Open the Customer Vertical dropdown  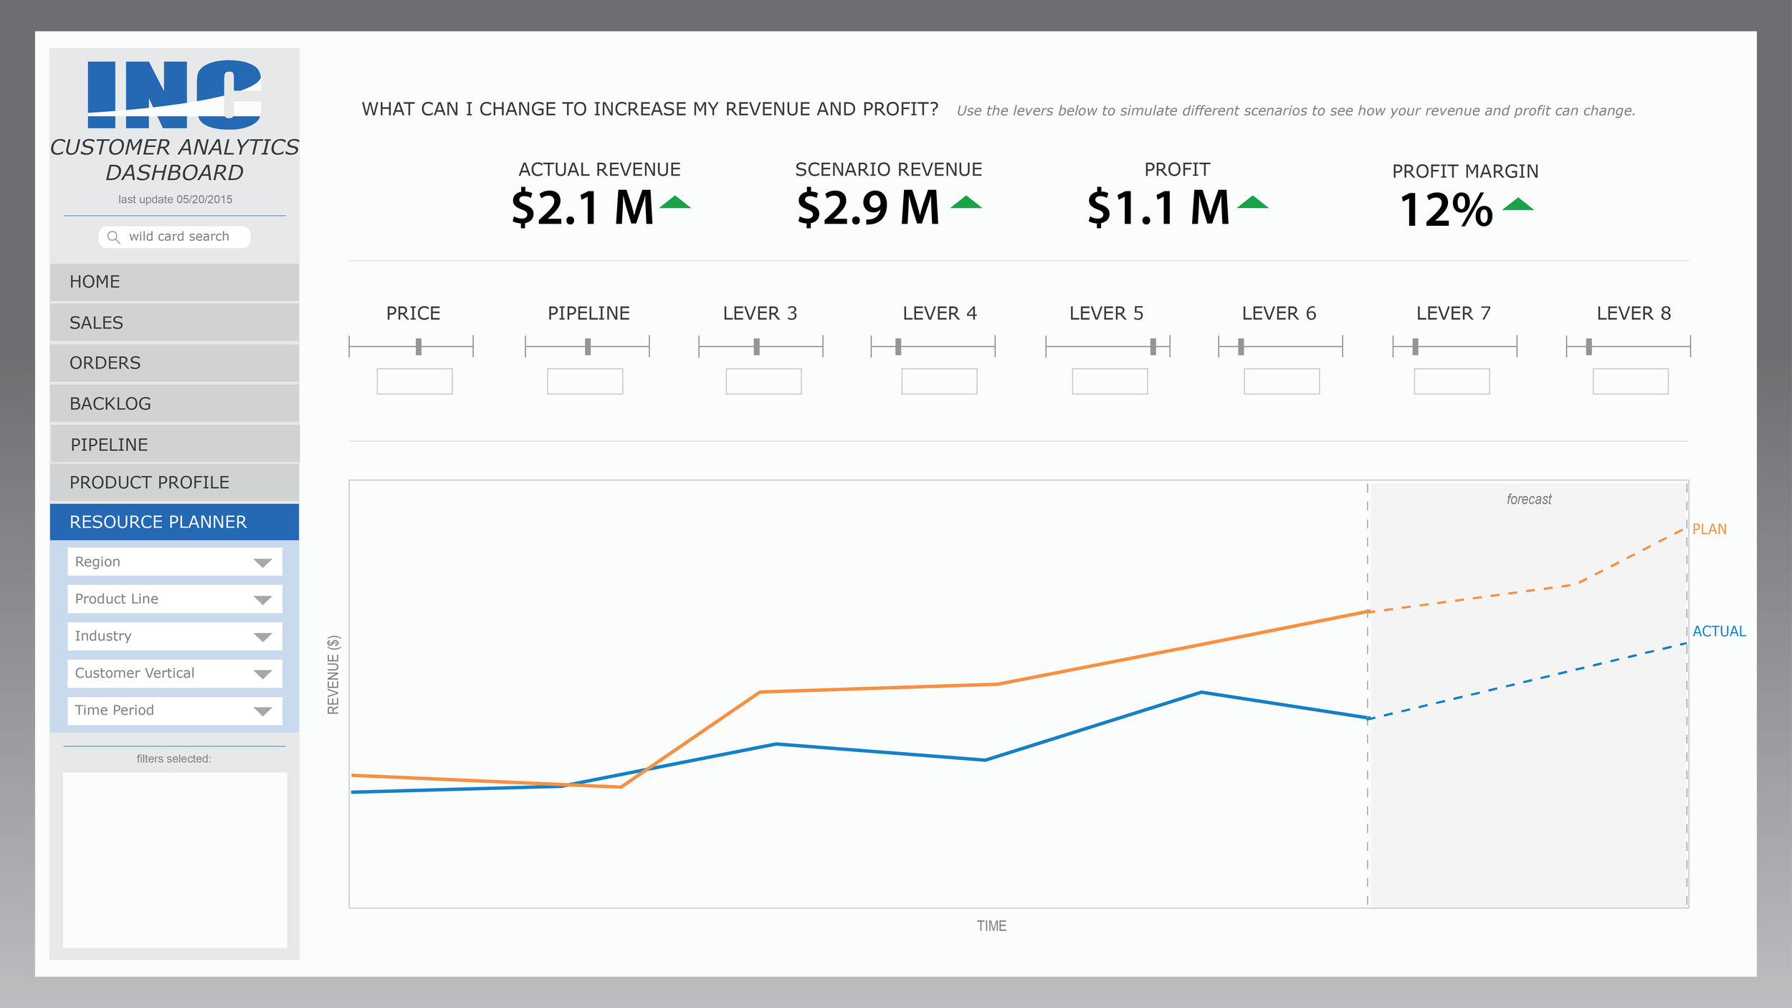[x=175, y=674]
